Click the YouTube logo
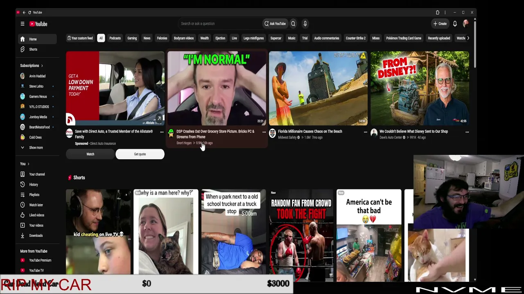This screenshot has height=294, width=524. tap(38, 24)
